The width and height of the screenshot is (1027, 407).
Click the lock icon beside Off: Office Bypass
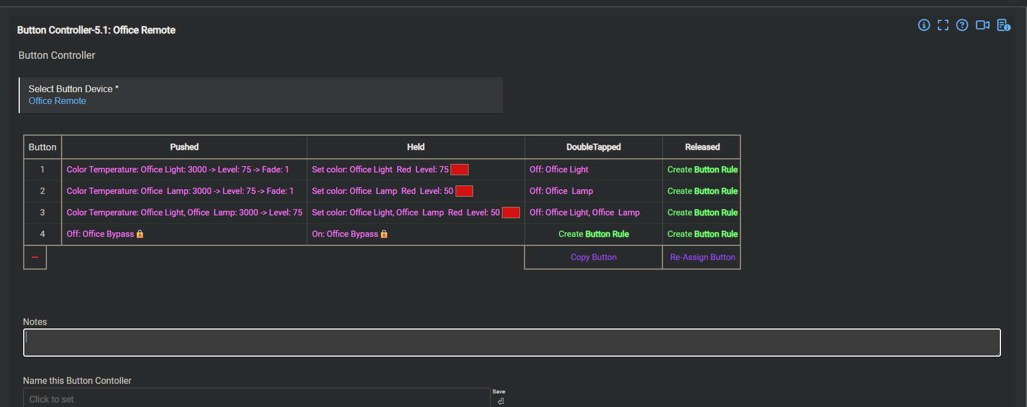pos(140,234)
